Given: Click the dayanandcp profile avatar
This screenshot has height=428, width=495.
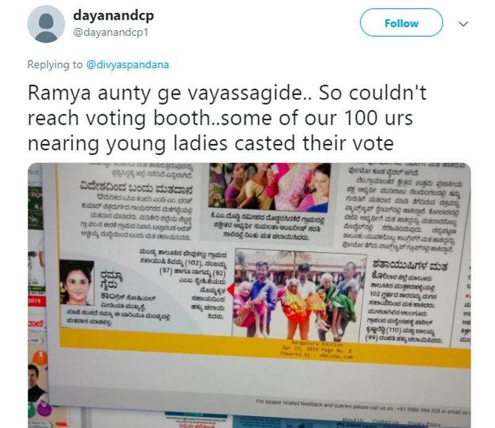Looking at the screenshot, I should click(x=46, y=24).
